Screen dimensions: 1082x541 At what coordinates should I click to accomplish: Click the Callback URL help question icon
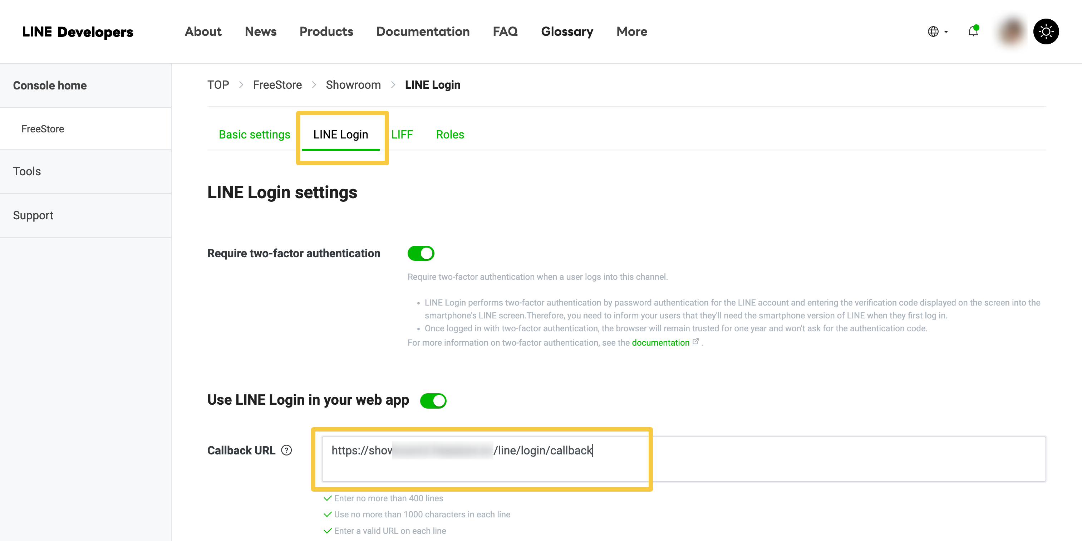[286, 450]
